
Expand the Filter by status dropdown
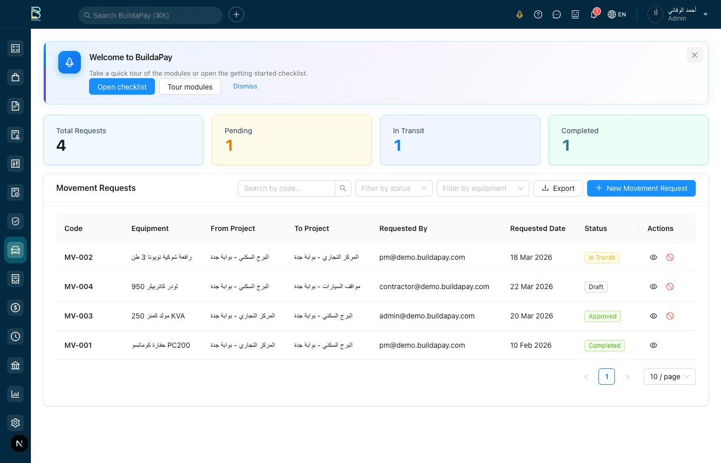click(x=393, y=188)
